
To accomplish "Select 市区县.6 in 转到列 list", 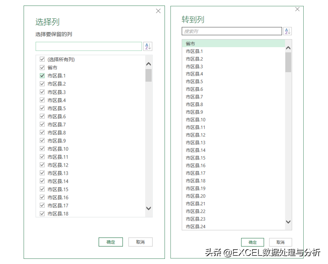I will pos(234,89).
